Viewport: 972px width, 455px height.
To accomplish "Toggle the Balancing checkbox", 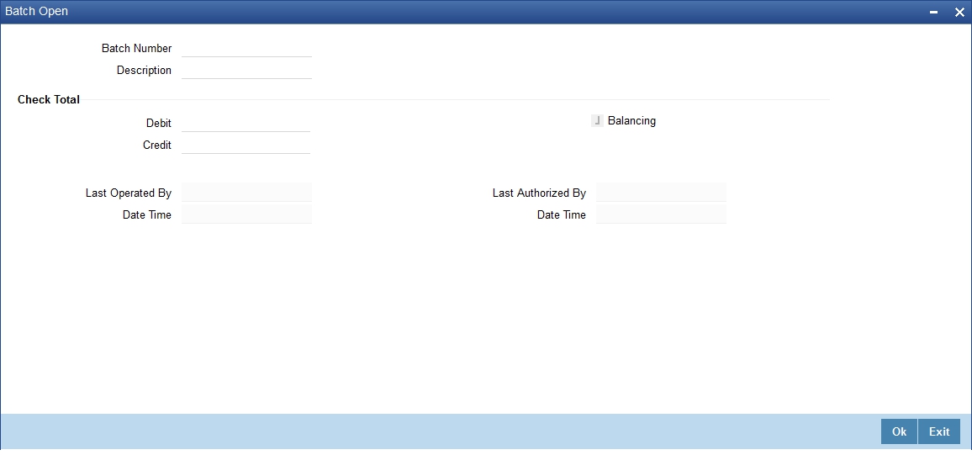I will point(597,121).
